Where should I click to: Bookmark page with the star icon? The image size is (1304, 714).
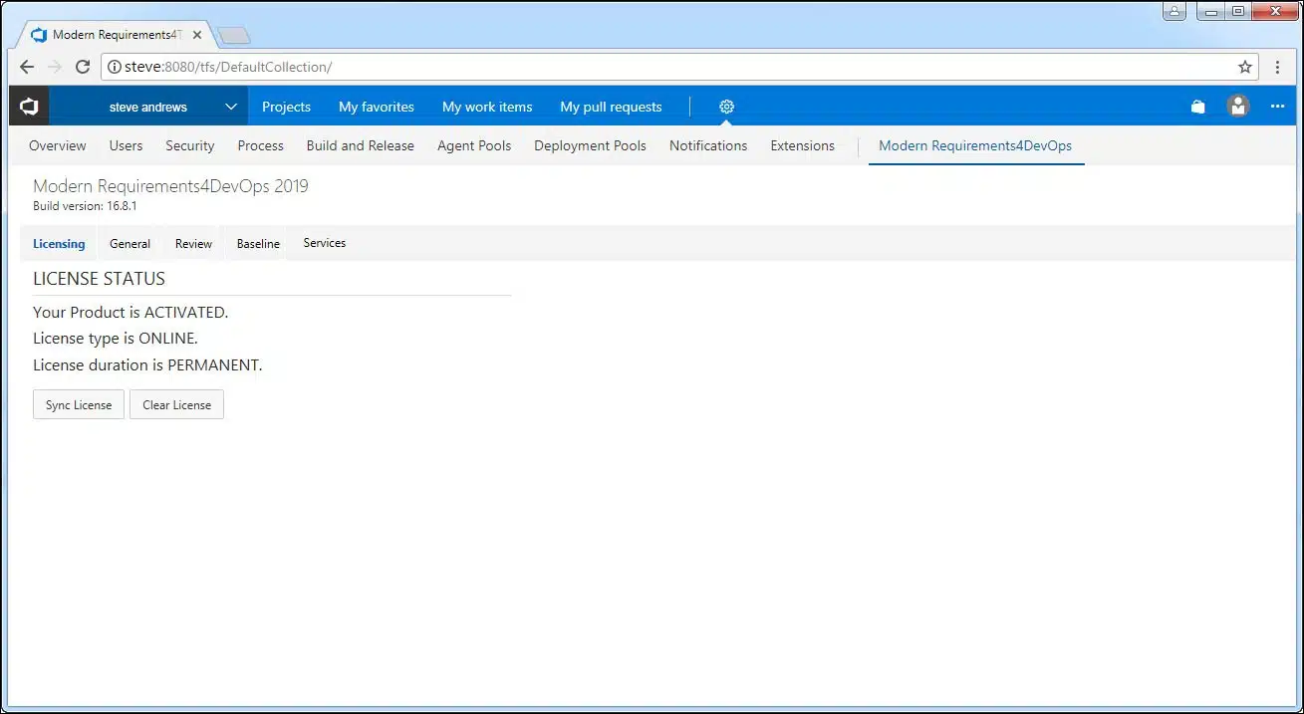(1244, 68)
